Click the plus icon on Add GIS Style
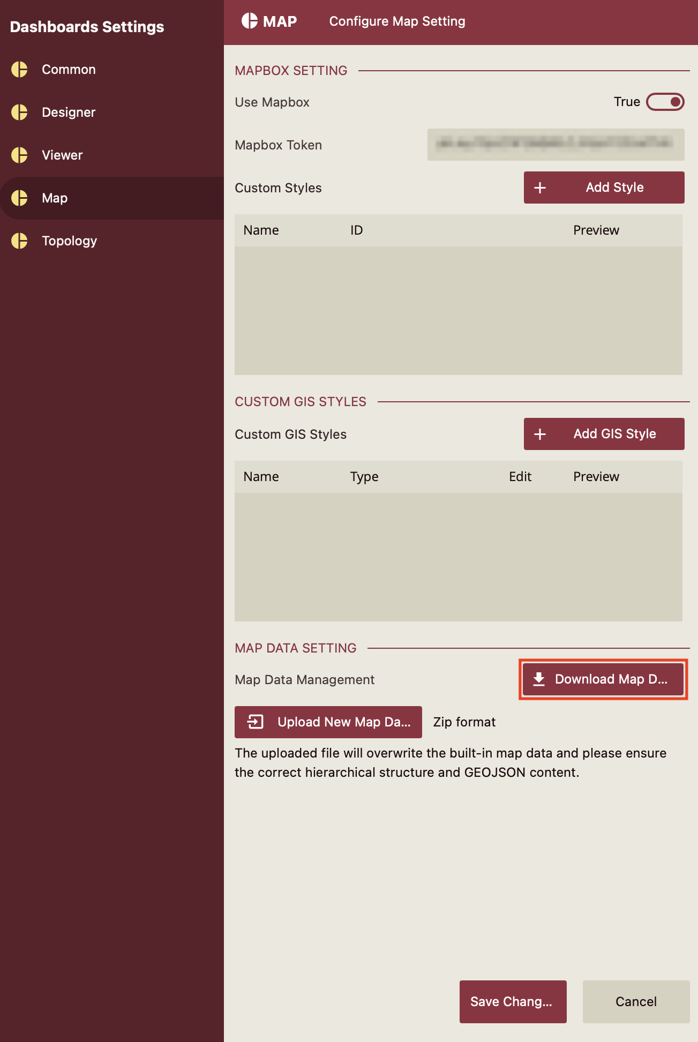The image size is (698, 1042). pyautogui.click(x=540, y=434)
